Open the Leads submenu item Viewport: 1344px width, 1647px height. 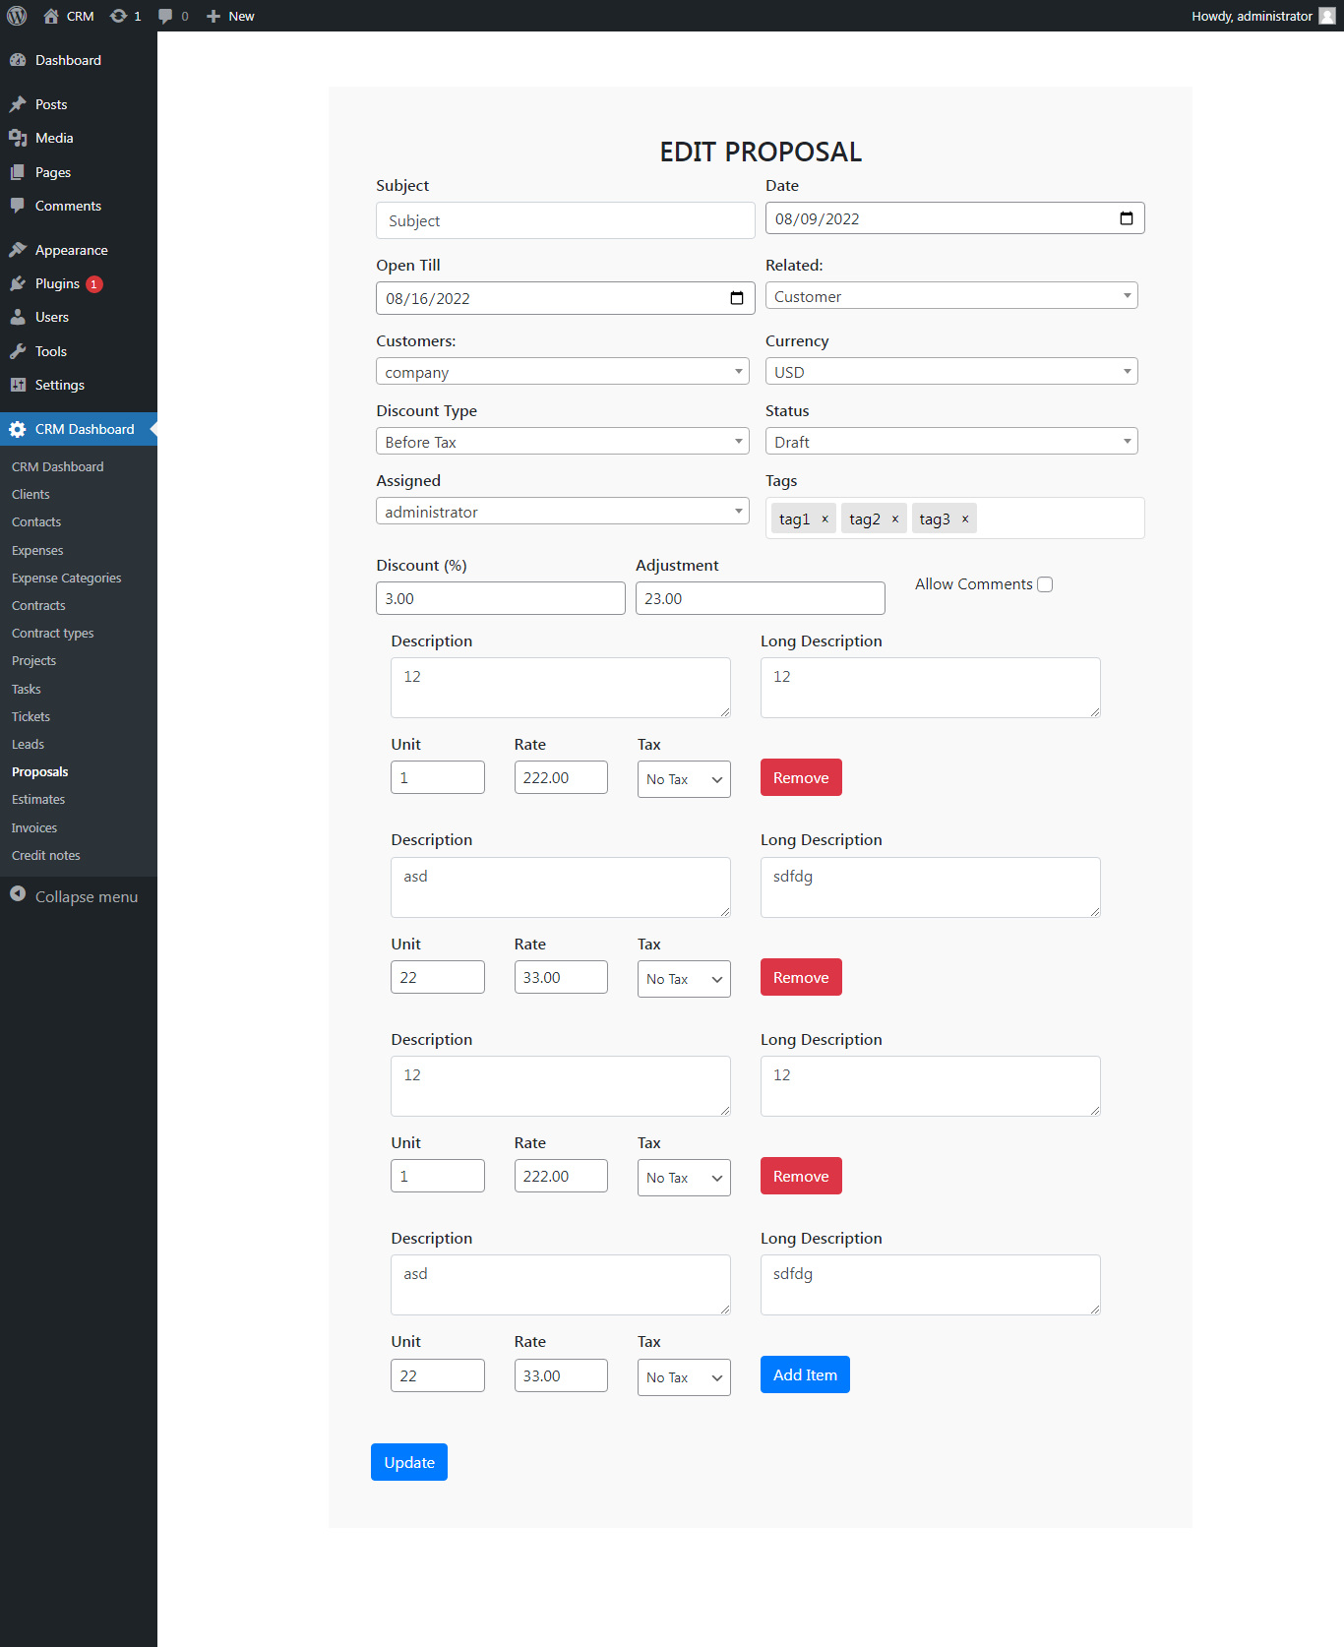click(28, 745)
